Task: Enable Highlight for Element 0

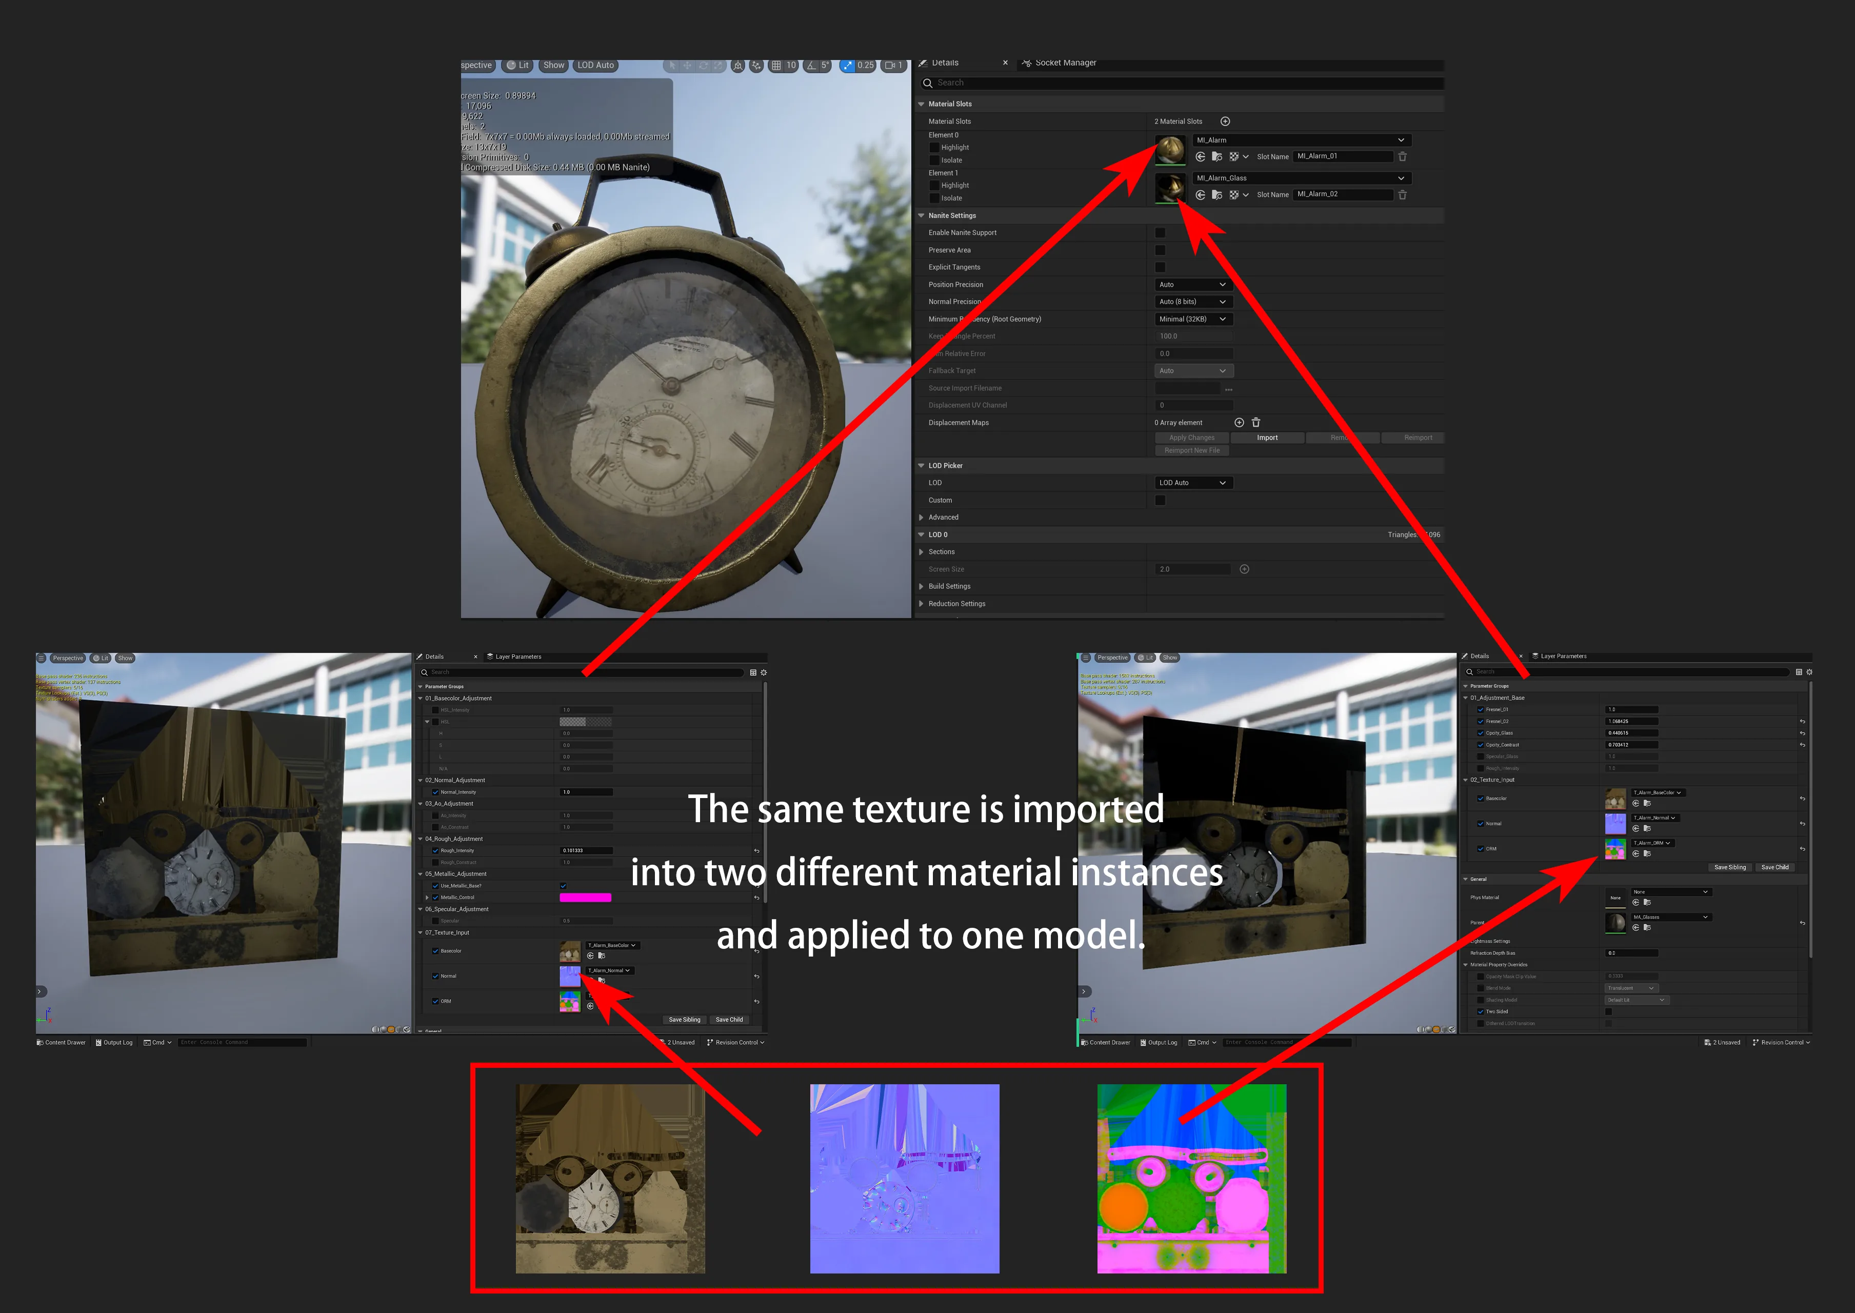Action: (x=934, y=148)
